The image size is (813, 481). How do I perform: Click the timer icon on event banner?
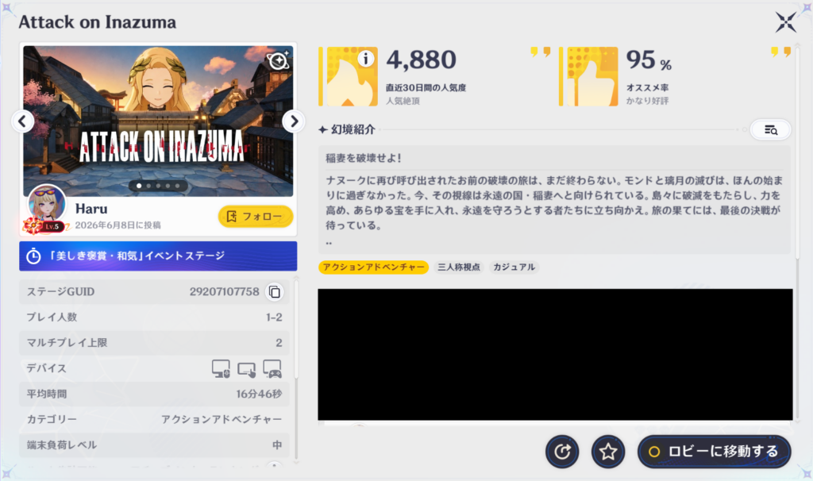(x=33, y=256)
